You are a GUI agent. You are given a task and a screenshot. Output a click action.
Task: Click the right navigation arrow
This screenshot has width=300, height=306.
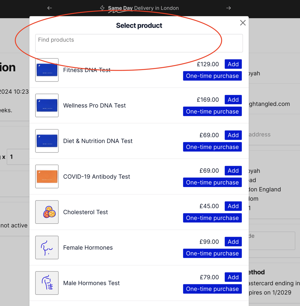pos(228,8)
